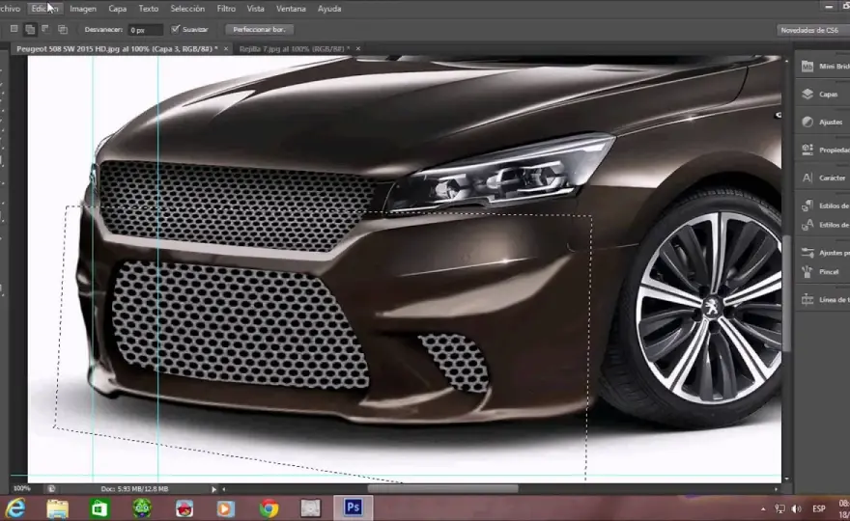Open the second Estilos de panel icon

807,224
